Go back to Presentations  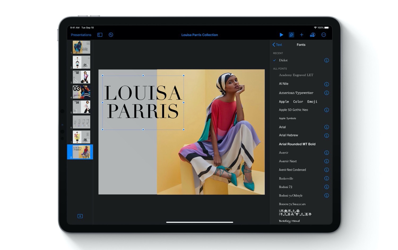pos(81,35)
